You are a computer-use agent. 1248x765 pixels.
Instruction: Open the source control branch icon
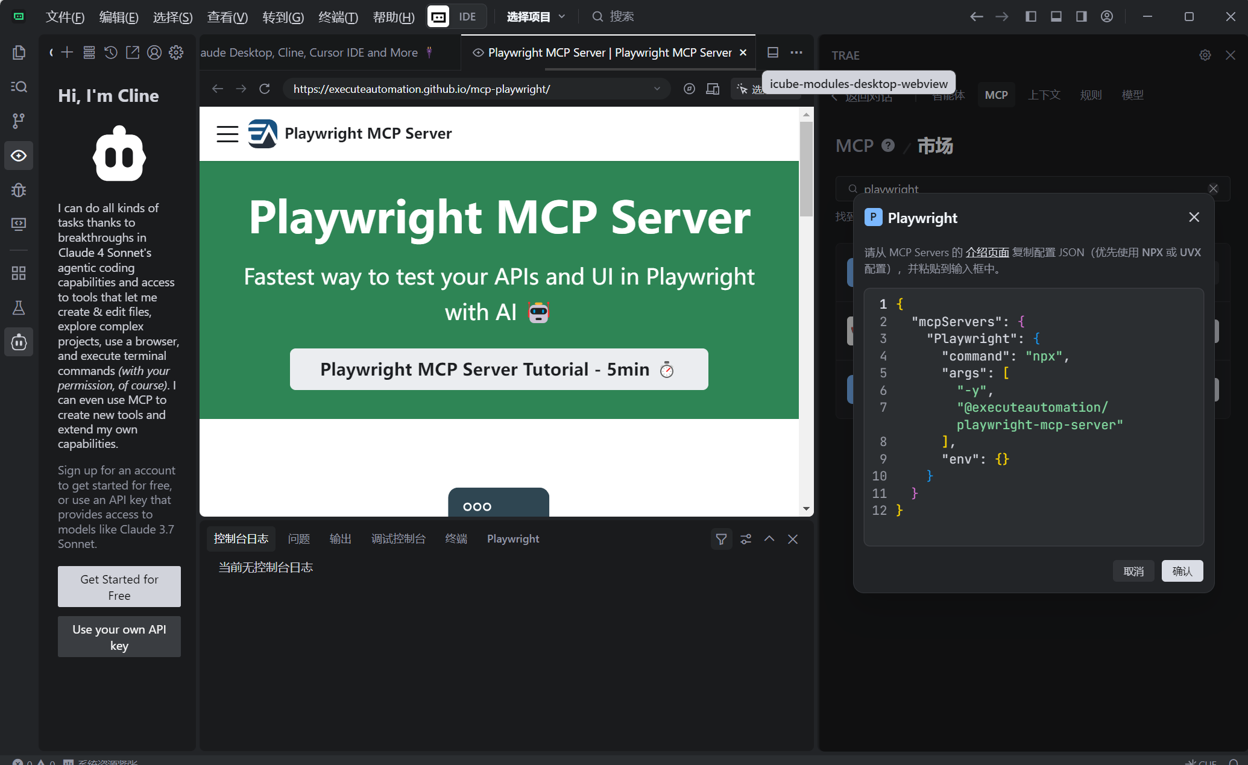tap(19, 121)
